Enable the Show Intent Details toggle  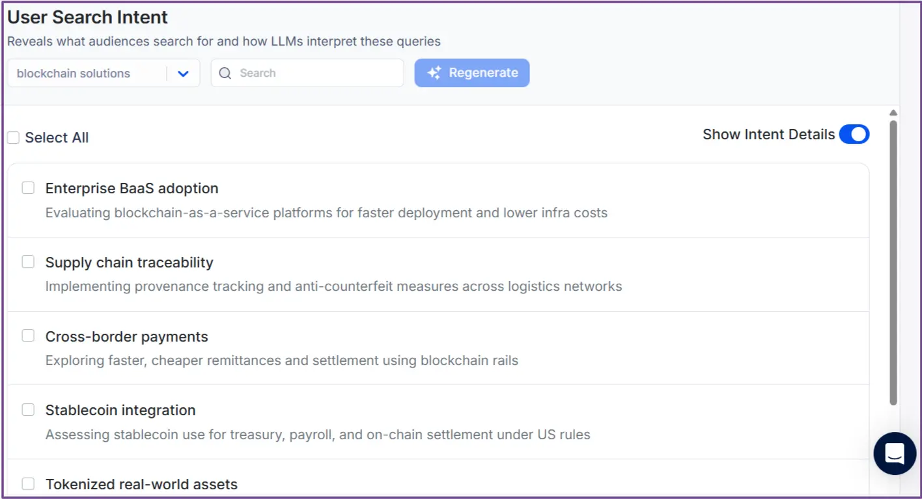click(854, 134)
